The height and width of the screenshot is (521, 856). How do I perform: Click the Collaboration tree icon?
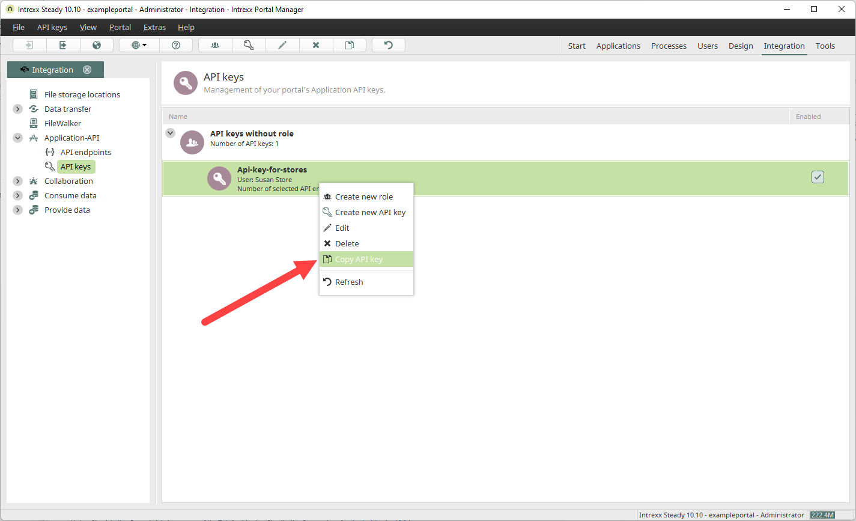34,181
